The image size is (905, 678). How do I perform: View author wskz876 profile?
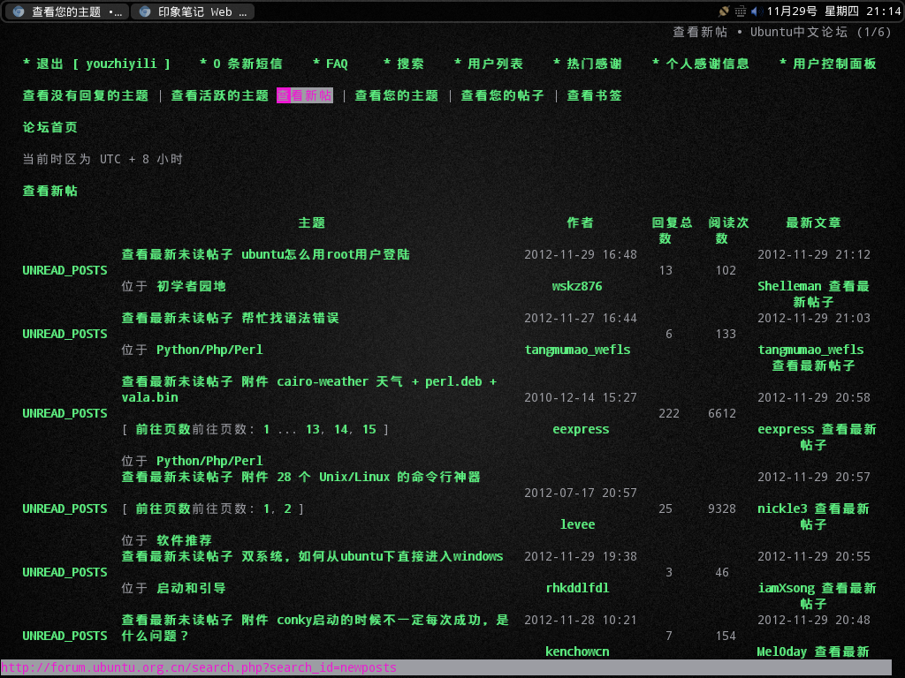coord(577,287)
